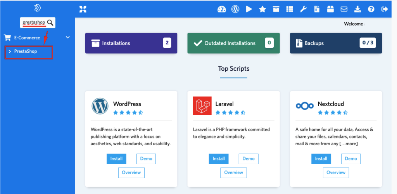Viewport: 397px width, 194px height.
Task: Open the email settings envelope icon
Action: point(344,9)
